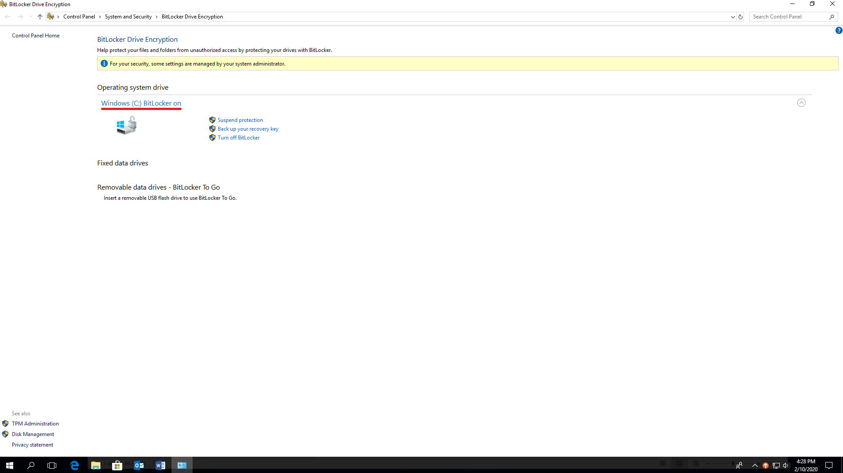The image size is (843, 473).
Task: Click Windows (C:) BitLocker on link
Action: click(x=141, y=103)
